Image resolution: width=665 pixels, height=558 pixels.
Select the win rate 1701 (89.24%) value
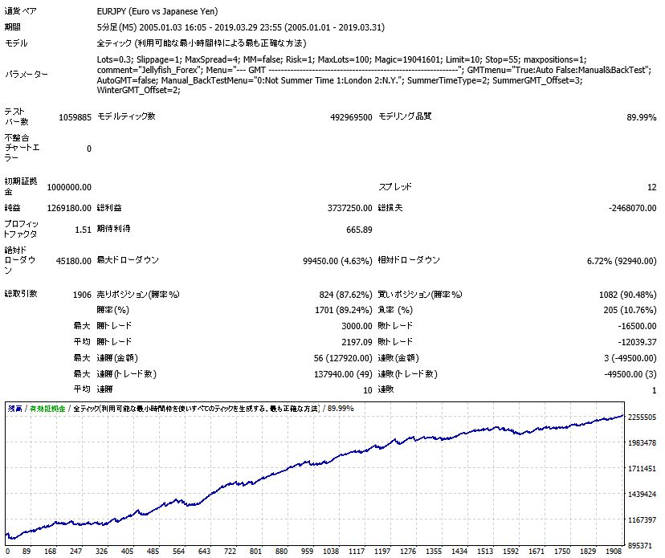click(x=343, y=310)
